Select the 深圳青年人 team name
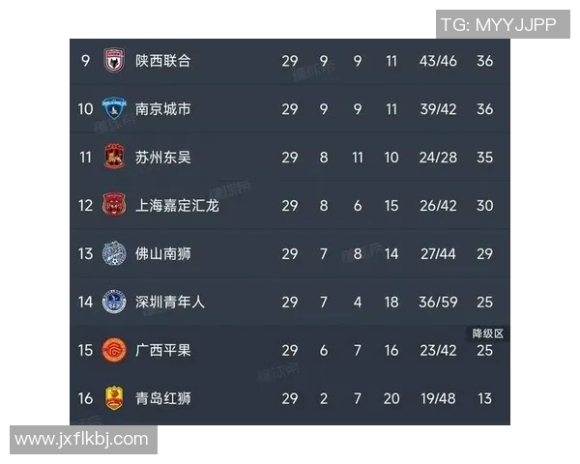 click(x=170, y=302)
